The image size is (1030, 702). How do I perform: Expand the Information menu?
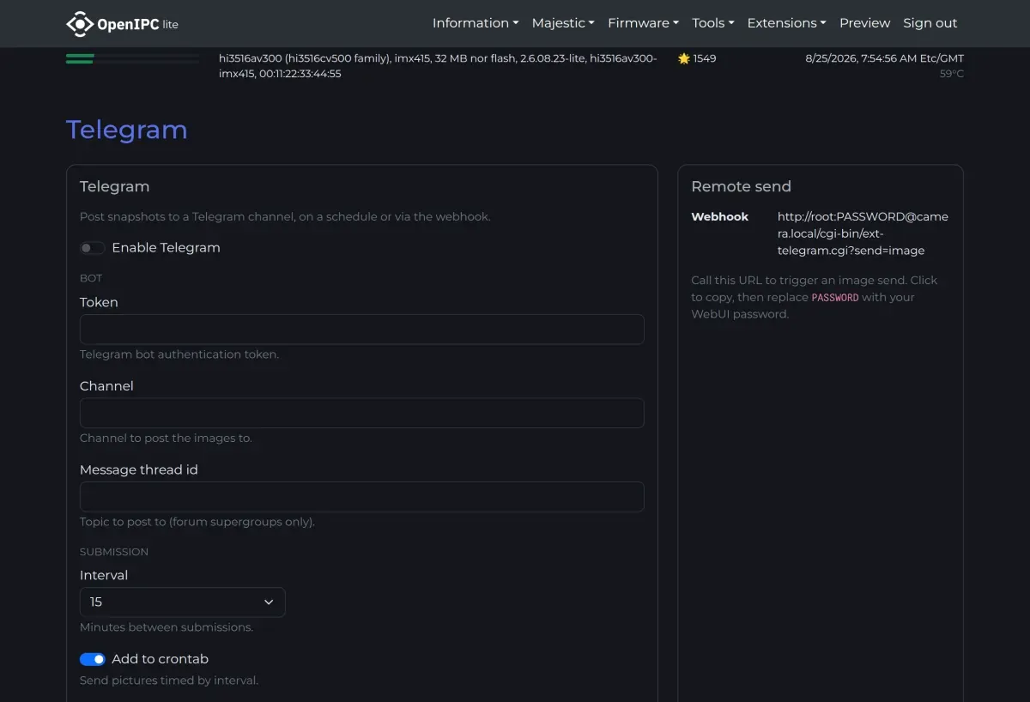tap(476, 23)
